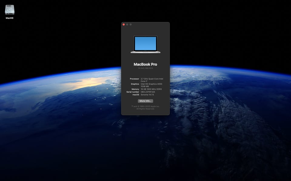Select the "2,7 GHz Quad-Core Intel Core i7" value
Screen dimensions: 291x181
pos(152,80)
